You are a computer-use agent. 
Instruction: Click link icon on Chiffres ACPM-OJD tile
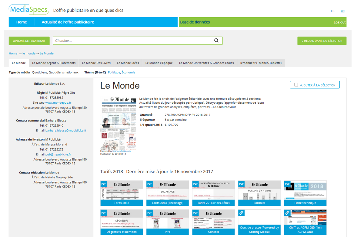click(x=288, y=213)
